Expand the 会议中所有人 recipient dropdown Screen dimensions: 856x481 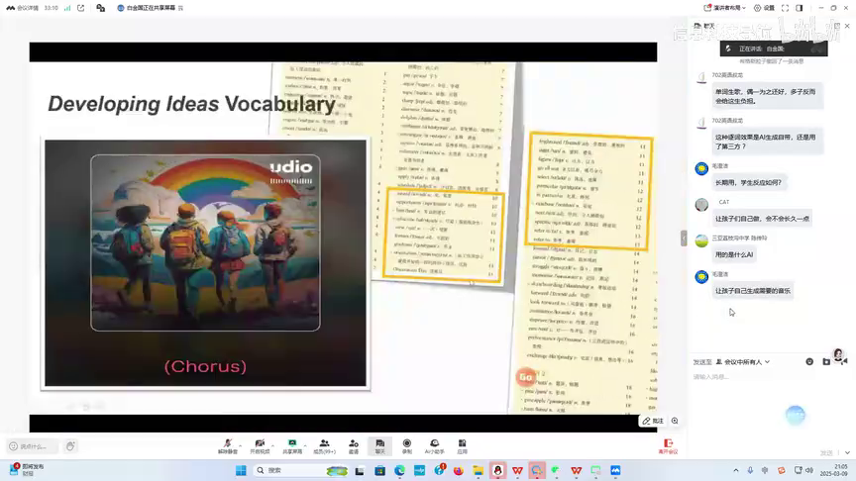pos(743,362)
